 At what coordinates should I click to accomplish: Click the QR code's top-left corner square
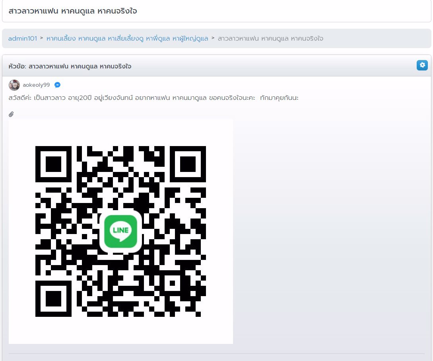53,164
